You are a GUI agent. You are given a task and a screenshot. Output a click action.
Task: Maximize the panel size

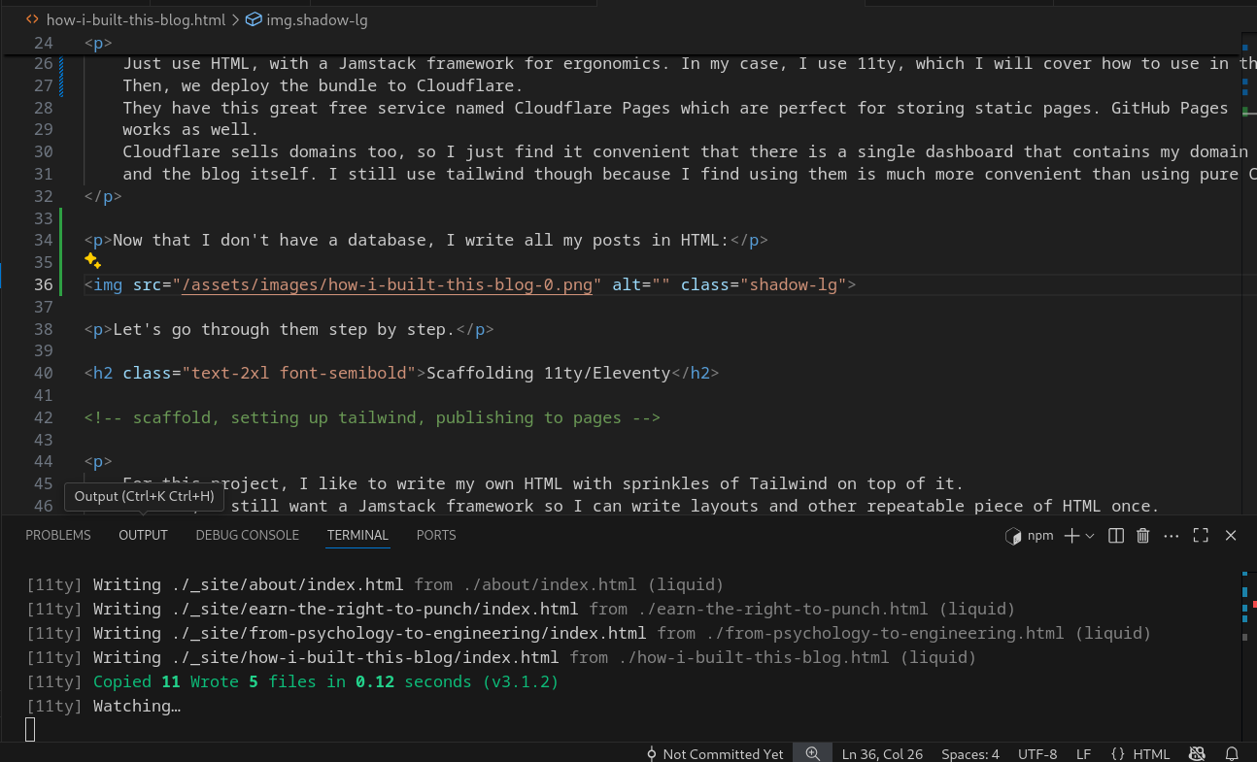(x=1201, y=536)
